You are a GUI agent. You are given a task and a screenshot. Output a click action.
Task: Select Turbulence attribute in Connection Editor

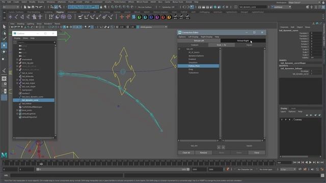[x=194, y=73]
